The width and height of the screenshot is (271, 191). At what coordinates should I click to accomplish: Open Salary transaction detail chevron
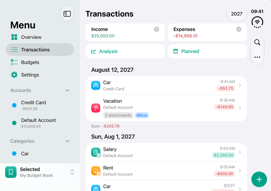click(240, 152)
